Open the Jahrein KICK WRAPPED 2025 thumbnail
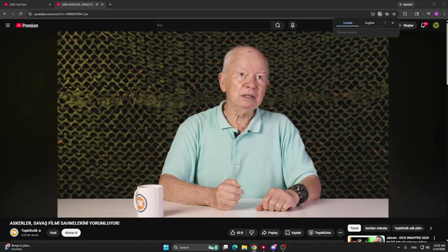This screenshot has height=252, width=448. [x=366, y=239]
